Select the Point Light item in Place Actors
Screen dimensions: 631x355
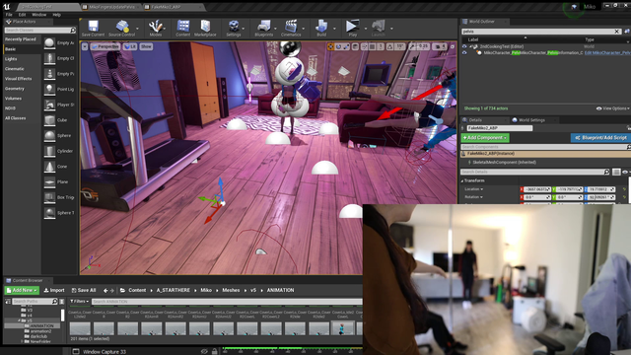59,89
